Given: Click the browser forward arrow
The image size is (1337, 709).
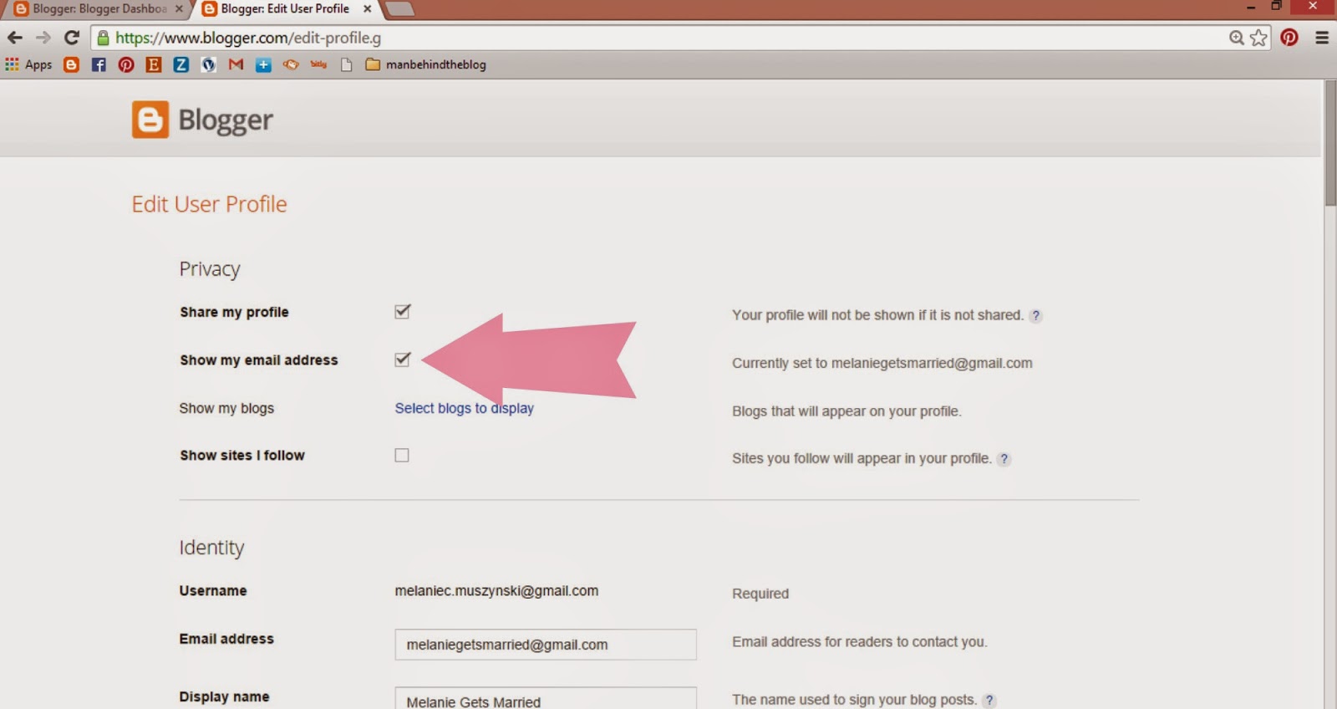Looking at the screenshot, I should click(x=43, y=38).
